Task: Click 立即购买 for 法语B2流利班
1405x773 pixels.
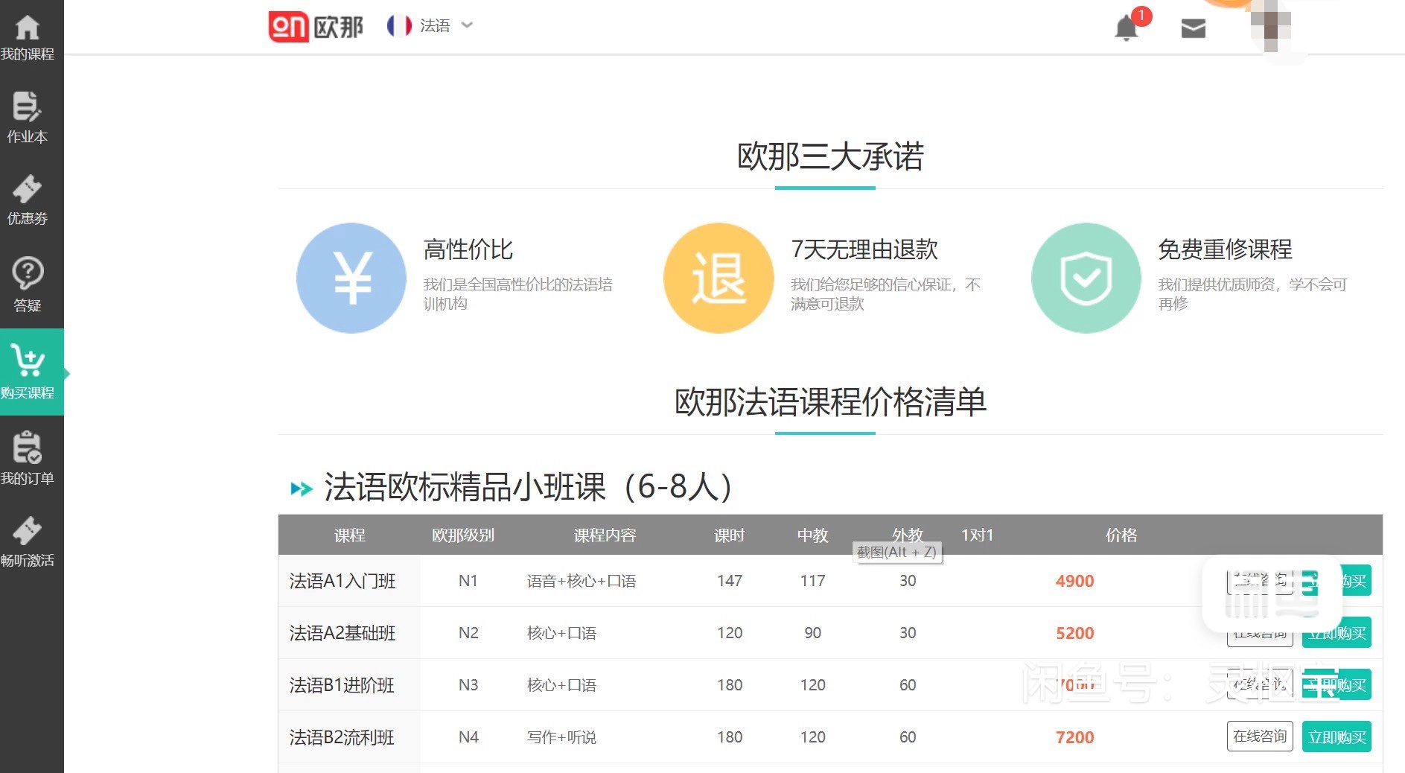Action: tap(1336, 737)
